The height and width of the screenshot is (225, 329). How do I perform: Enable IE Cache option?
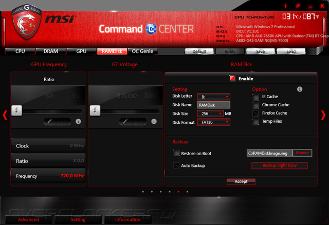[x=255, y=97]
